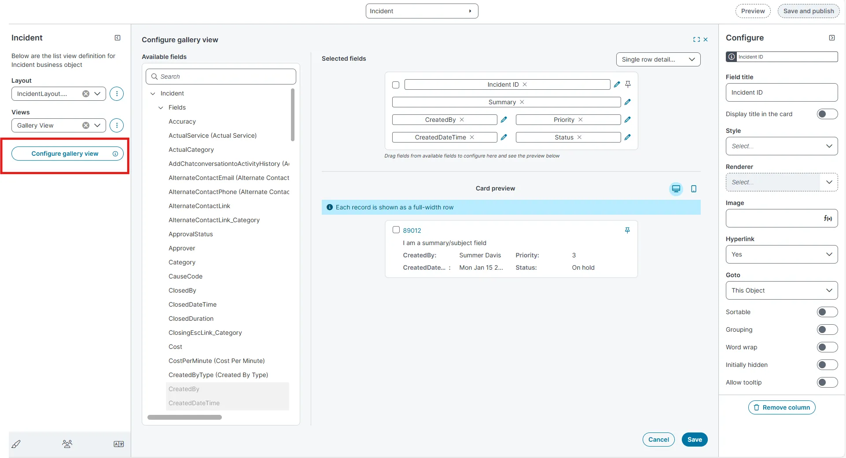Expand gallery configuration to fullscreen

coord(696,40)
